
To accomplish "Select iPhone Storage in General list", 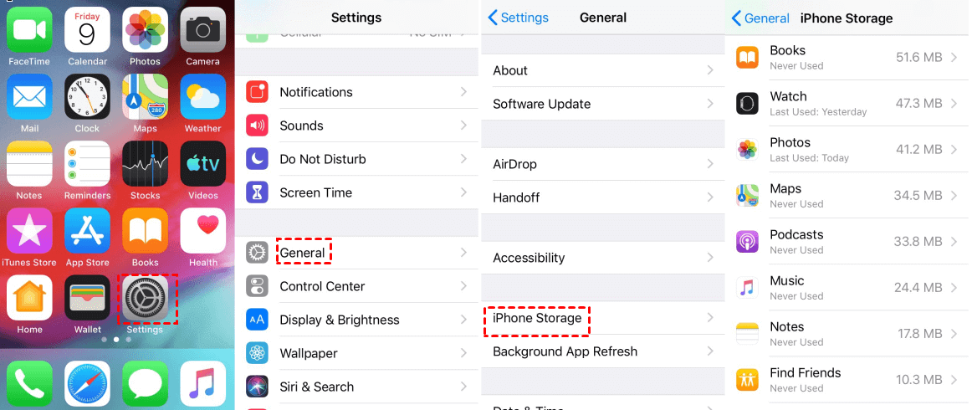I will point(537,318).
